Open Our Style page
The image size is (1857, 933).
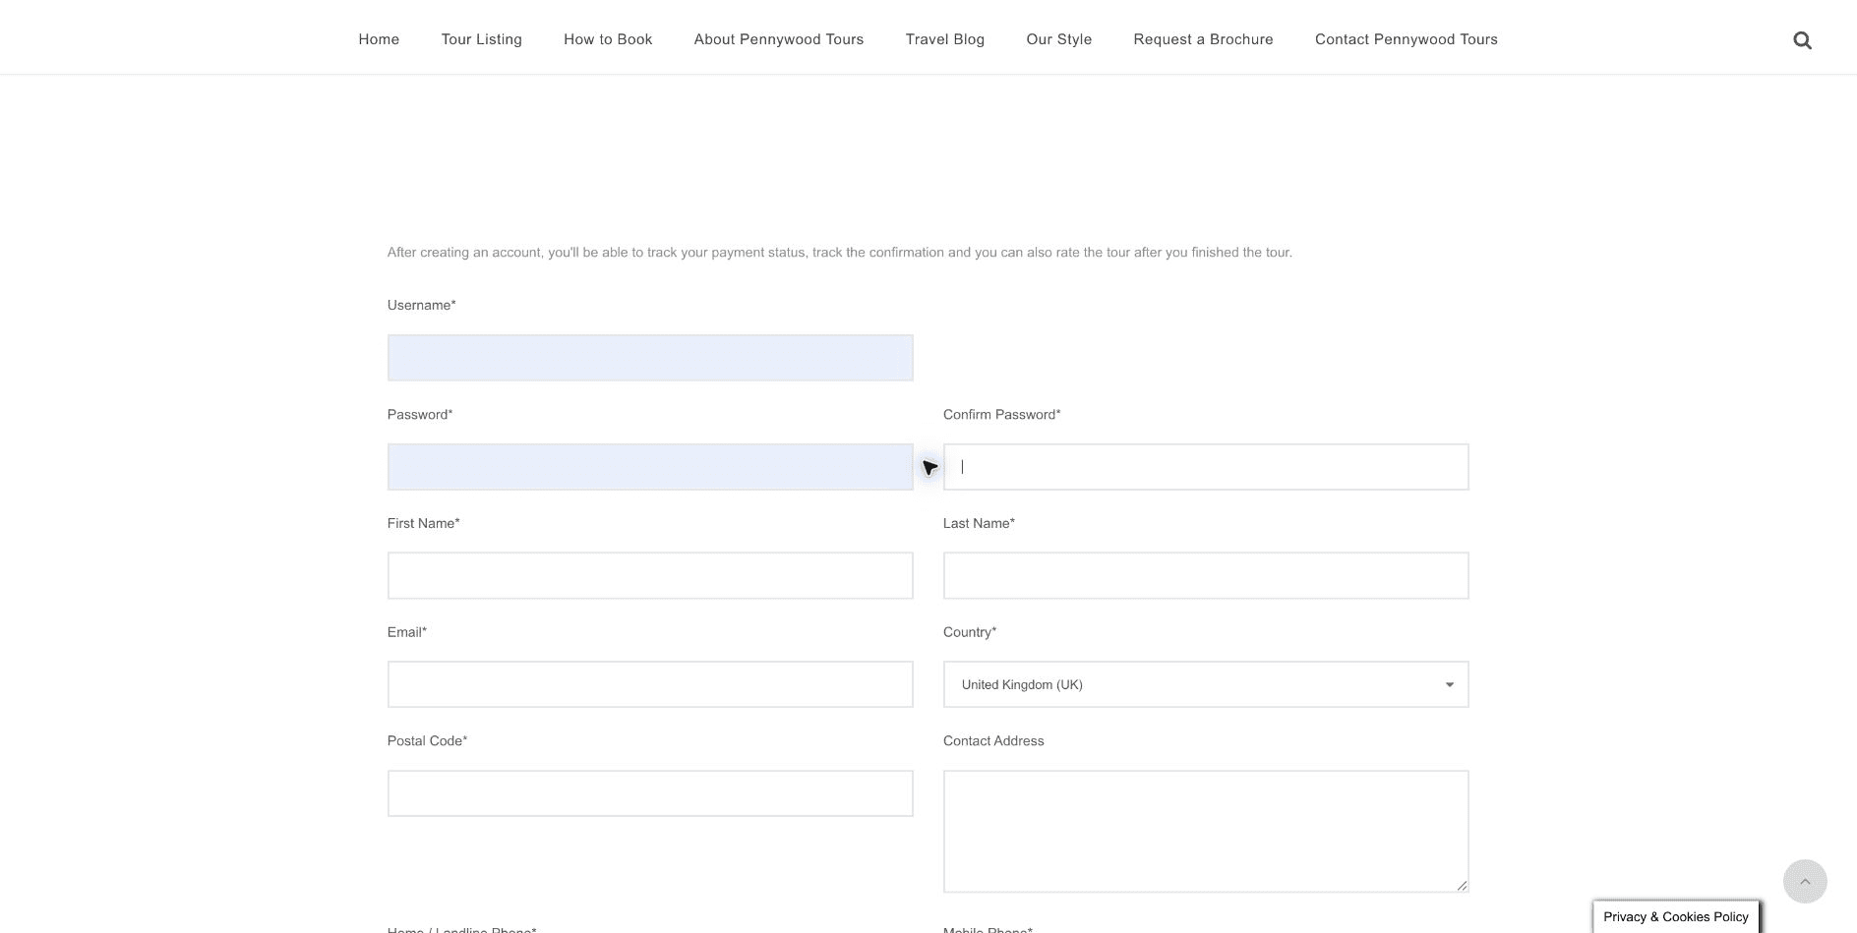1059,39
